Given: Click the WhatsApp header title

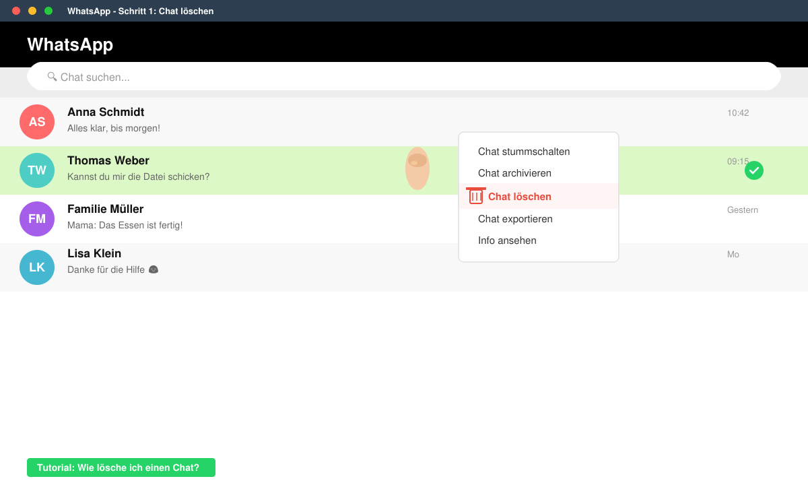Looking at the screenshot, I should tap(70, 44).
